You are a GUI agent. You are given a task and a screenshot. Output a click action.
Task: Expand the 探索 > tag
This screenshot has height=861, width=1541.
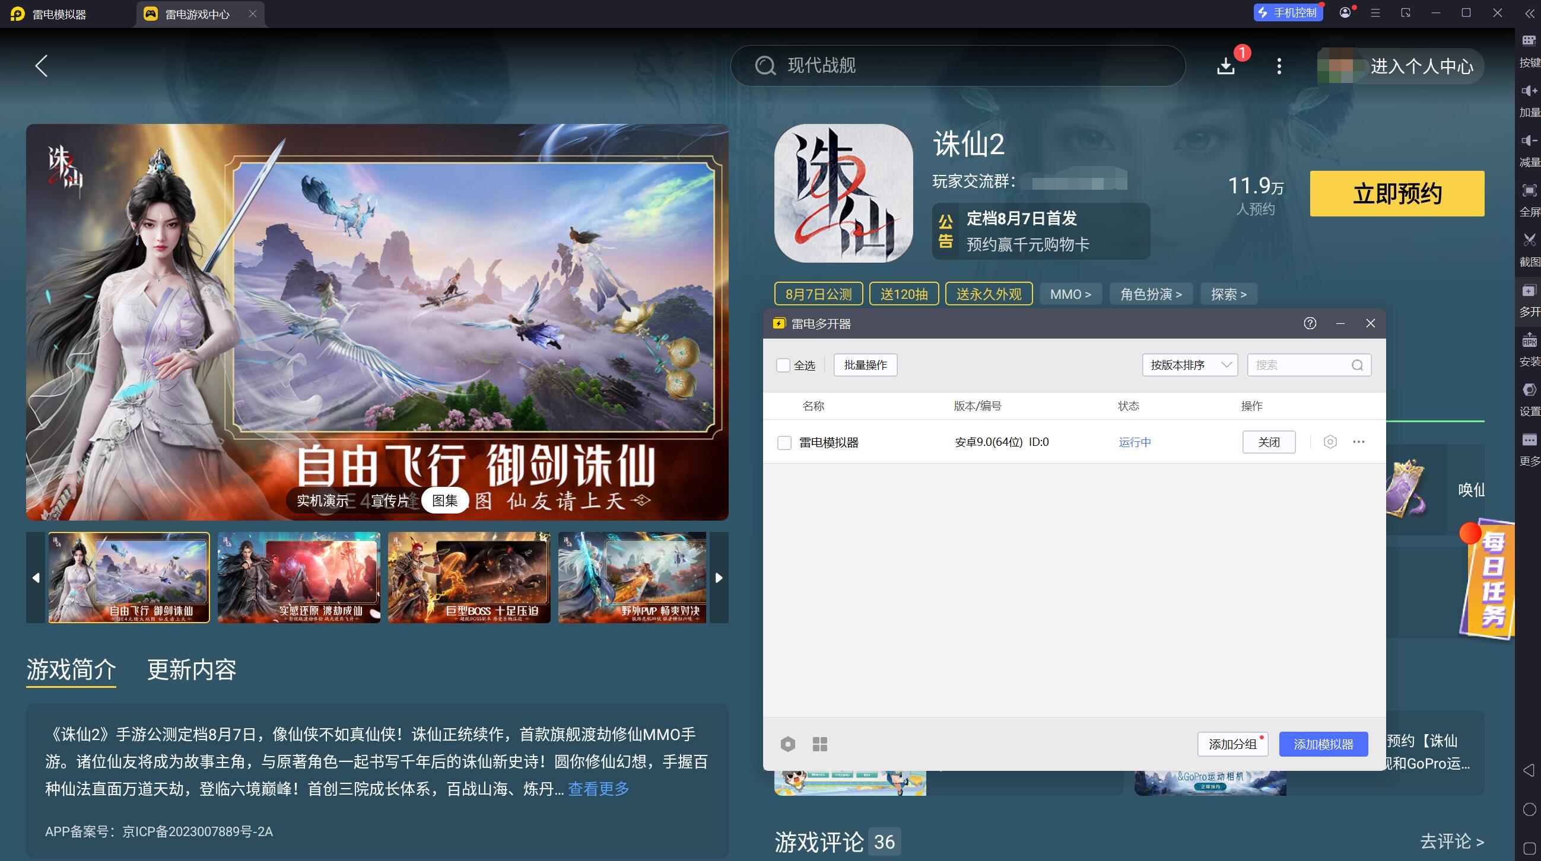coord(1229,294)
